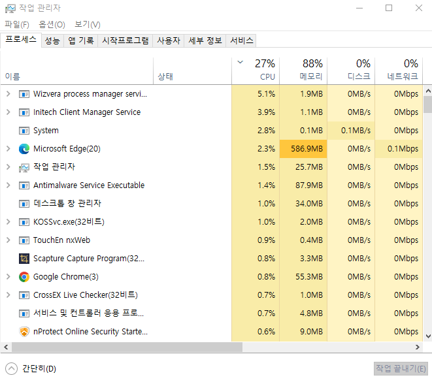Switch to the 서비스 tab
Image resolution: width=432 pixels, height=384 pixels.
pyautogui.click(x=241, y=40)
